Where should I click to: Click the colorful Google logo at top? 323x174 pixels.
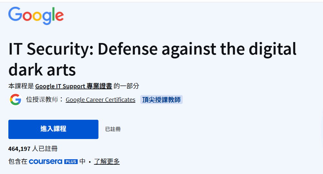[36, 16]
